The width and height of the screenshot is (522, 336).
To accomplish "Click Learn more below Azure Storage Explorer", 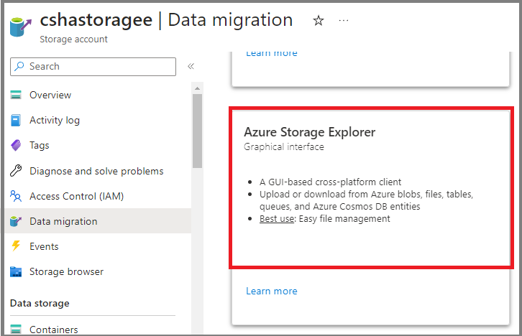I will coord(271,291).
